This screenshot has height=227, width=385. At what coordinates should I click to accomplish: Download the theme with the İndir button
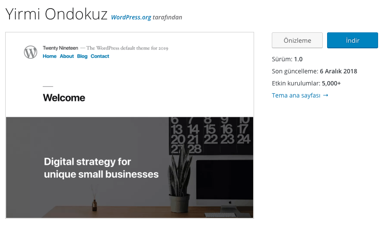pos(352,41)
